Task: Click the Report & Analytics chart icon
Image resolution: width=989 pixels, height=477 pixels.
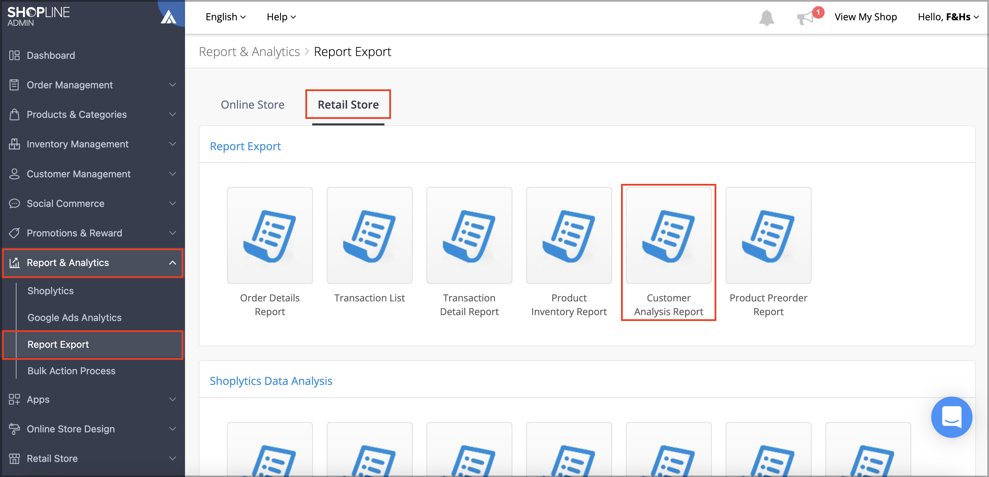Action: point(14,263)
